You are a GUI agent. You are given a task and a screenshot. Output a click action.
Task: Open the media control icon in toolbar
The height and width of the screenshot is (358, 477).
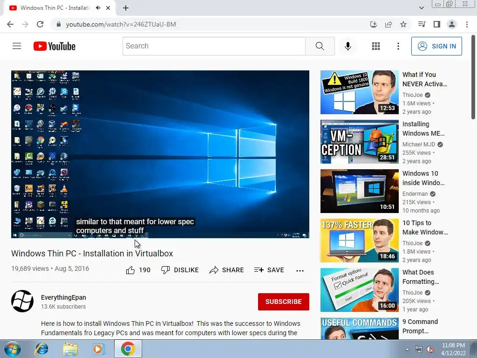click(422, 24)
